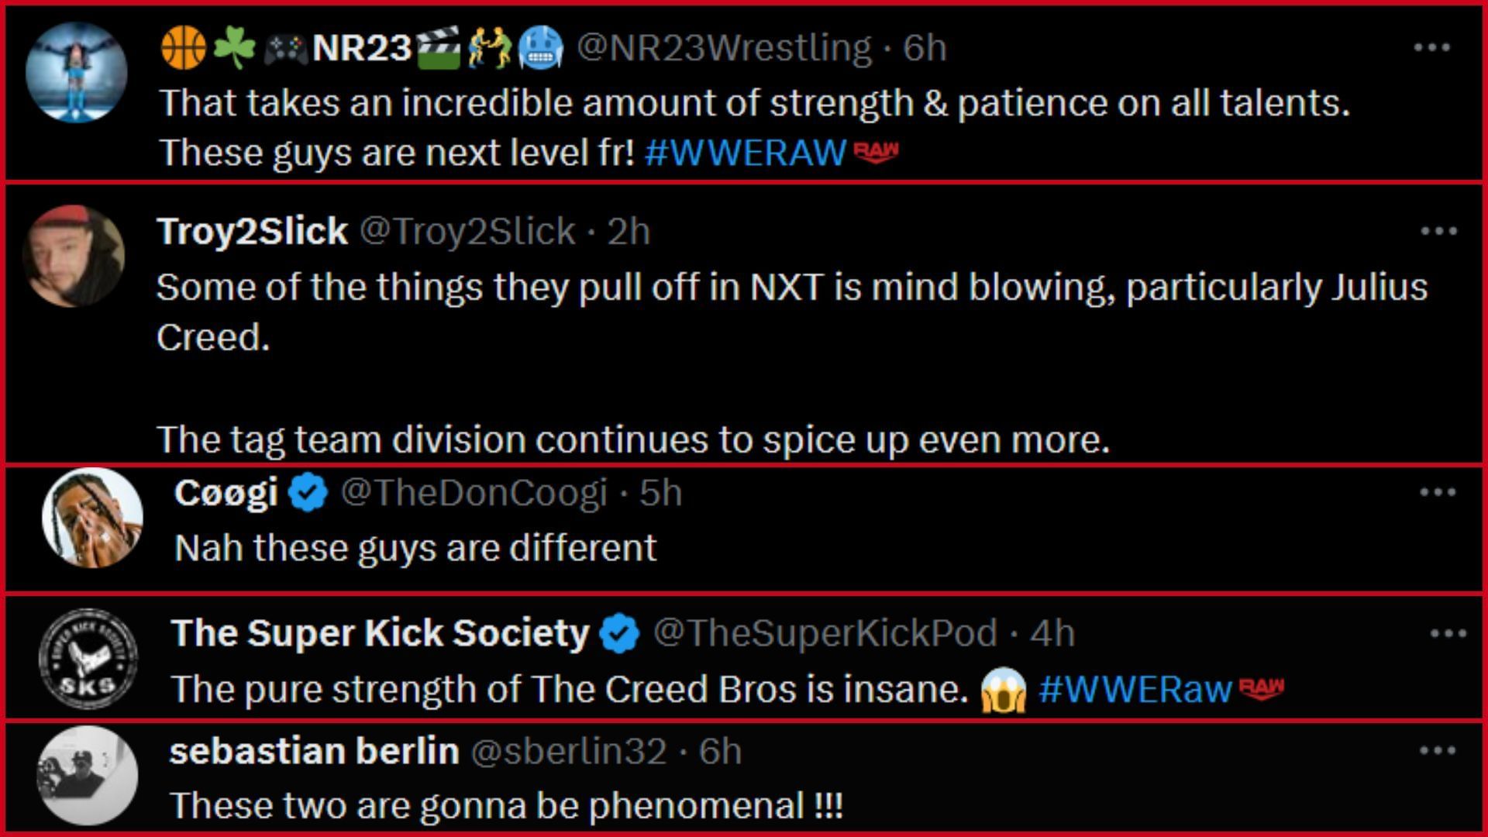The width and height of the screenshot is (1488, 837).
Task: Open #WWERaw hashtag in Super Kick tweet
Action: pos(1135,689)
